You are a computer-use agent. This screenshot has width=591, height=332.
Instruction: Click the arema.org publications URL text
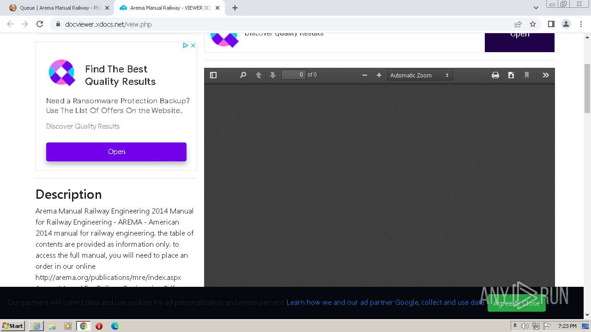click(109, 278)
